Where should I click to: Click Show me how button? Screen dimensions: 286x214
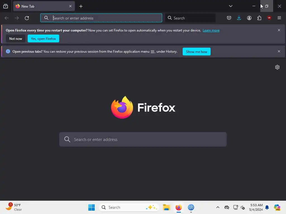click(196, 52)
